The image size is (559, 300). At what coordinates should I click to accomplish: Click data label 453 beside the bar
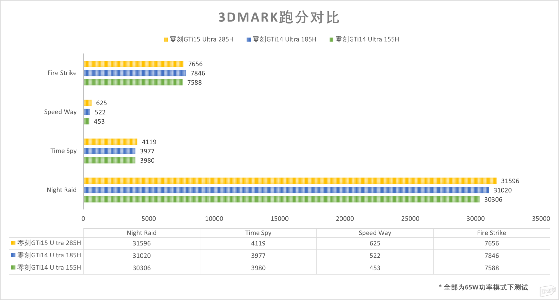pyautogui.click(x=99, y=122)
